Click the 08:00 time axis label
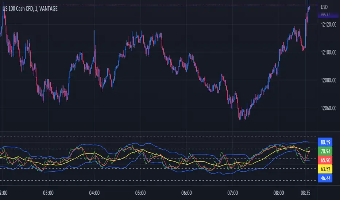 [279, 193]
